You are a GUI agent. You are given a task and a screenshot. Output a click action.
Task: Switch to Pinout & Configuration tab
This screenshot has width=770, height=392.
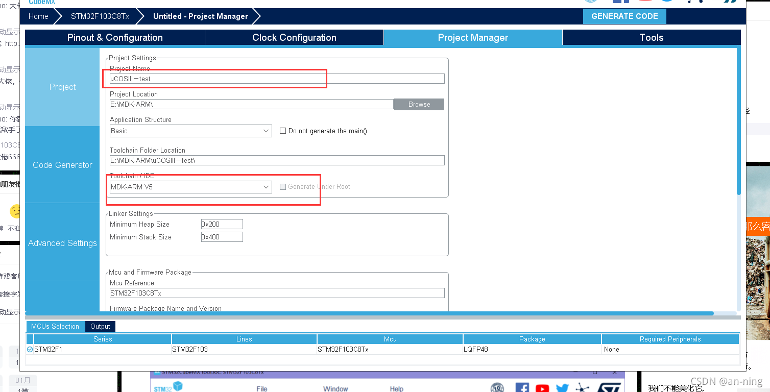[115, 37]
